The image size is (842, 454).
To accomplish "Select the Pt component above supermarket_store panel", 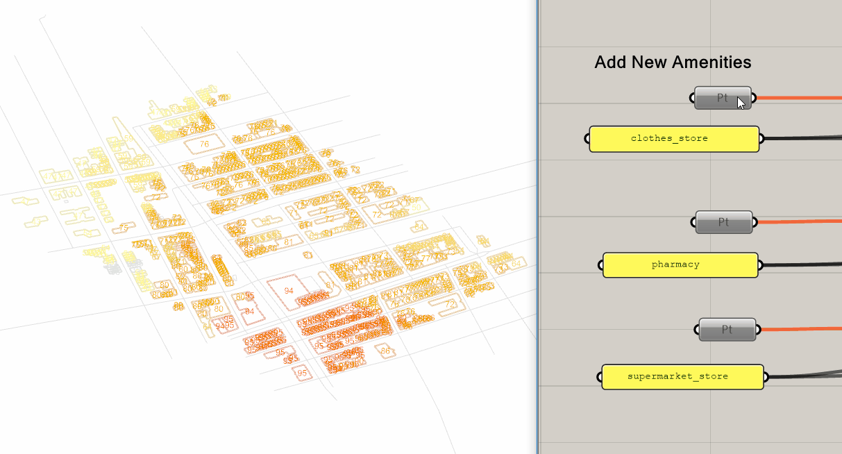I will pos(726,330).
